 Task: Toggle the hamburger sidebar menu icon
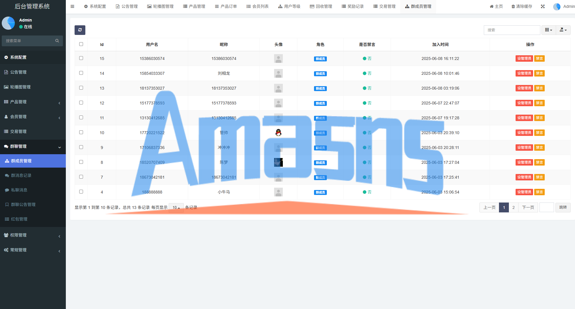73,6
